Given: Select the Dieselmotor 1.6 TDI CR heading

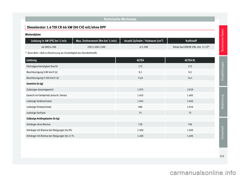Looking at the screenshot, I should tap(66, 27).
